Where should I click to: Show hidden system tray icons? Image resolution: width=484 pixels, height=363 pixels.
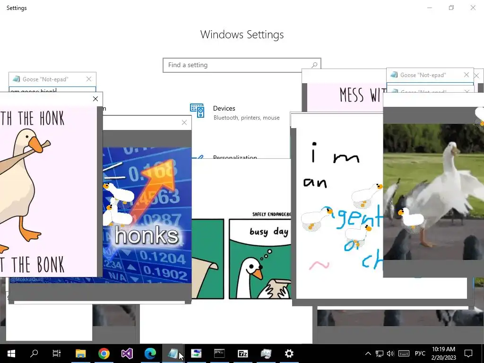click(368, 354)
